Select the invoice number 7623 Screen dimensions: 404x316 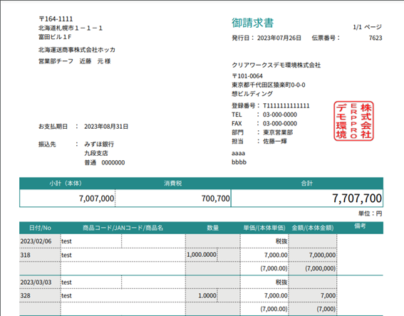coord(375,38)
